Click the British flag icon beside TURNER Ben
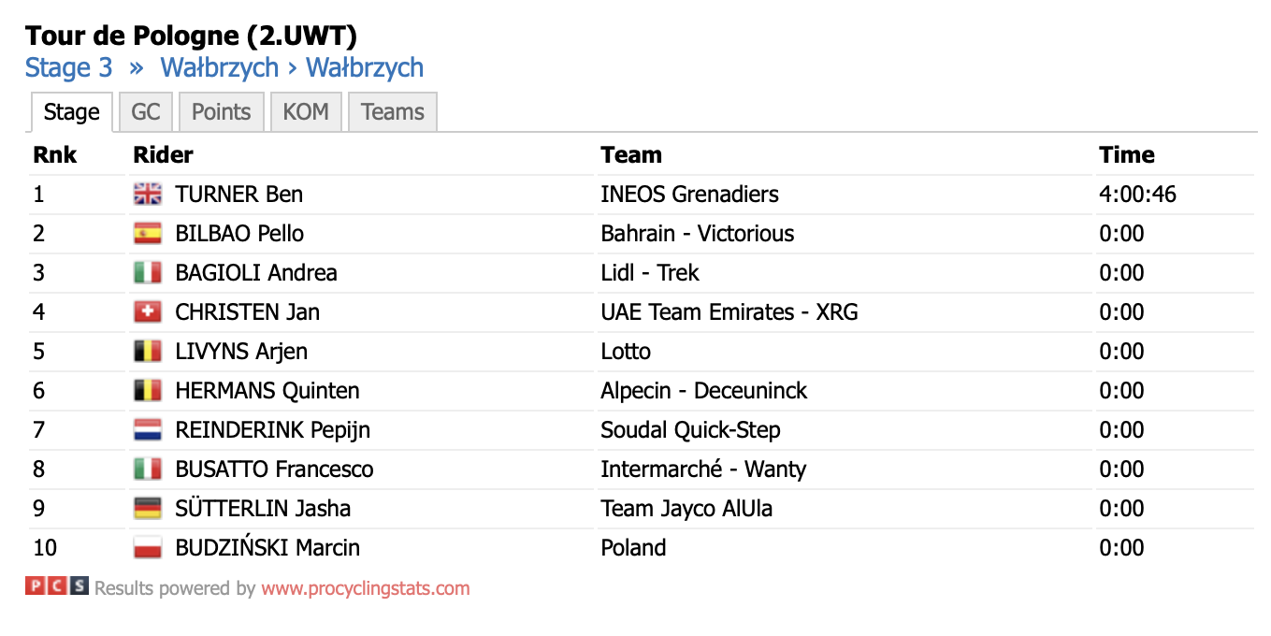This screenshot has height=636, width=1271. pyautogui.click(x=148, y=195)
